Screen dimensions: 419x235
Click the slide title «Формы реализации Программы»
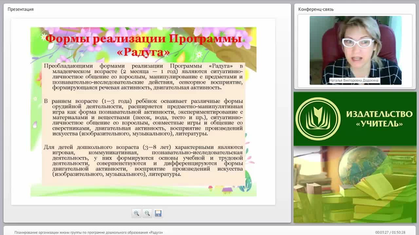tap(144, 39)
